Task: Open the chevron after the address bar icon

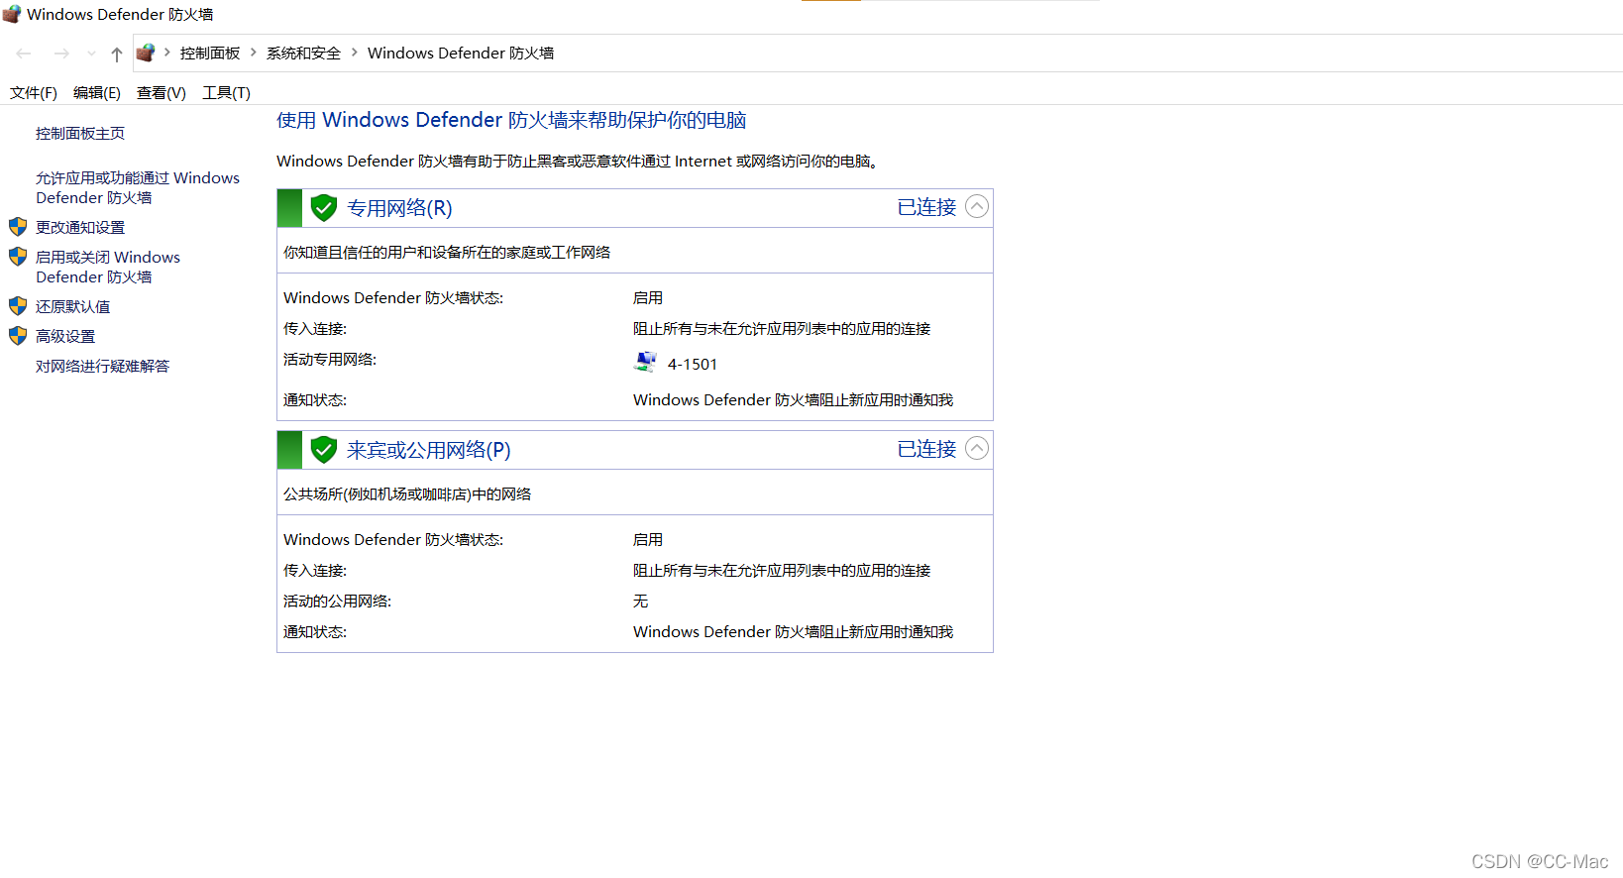Action: click(x=167, y=53)
